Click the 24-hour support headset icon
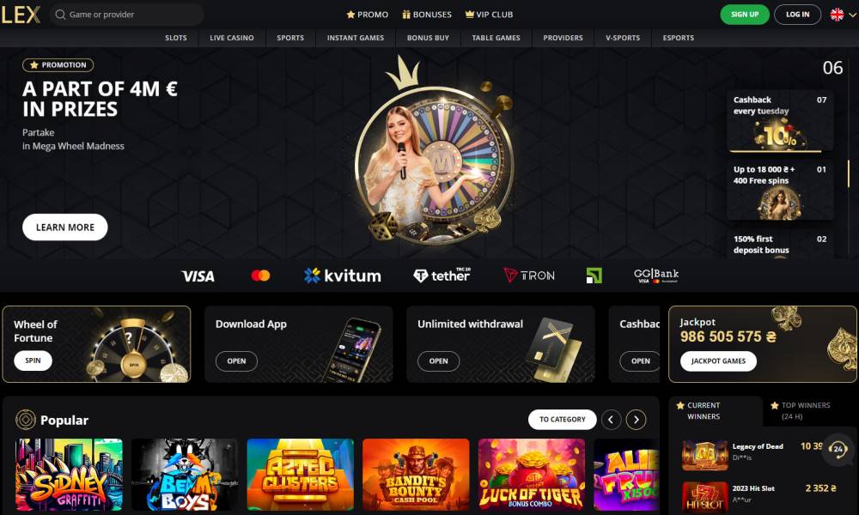This screenshot has height=515, width=859. point(838,449)
